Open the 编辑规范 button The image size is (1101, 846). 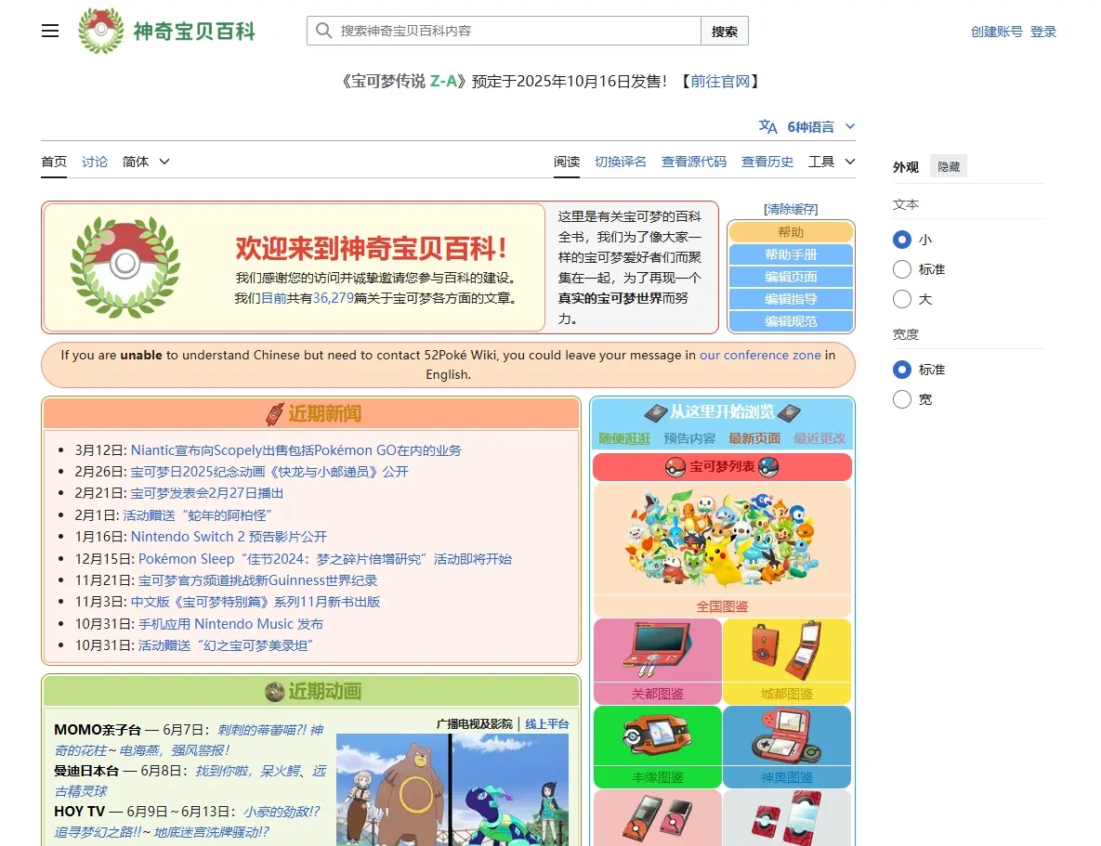pos(791,320)
